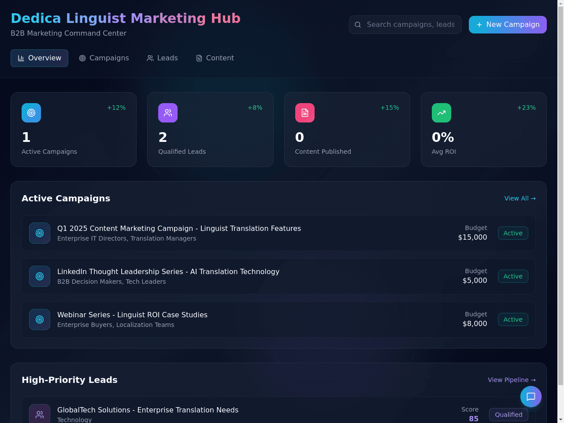Image resolution: width=564 pixels, height=423 pixels.
Task: Click the LinkedIn Thought Leadership campaign icon
Action: [x=40, y=276]
